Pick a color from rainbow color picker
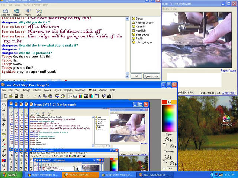The width and height of the screenshot is (238, 178). [169, 118]
